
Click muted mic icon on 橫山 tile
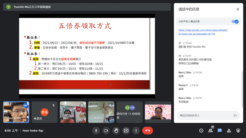pyautogui.click(x=82, y=105)
